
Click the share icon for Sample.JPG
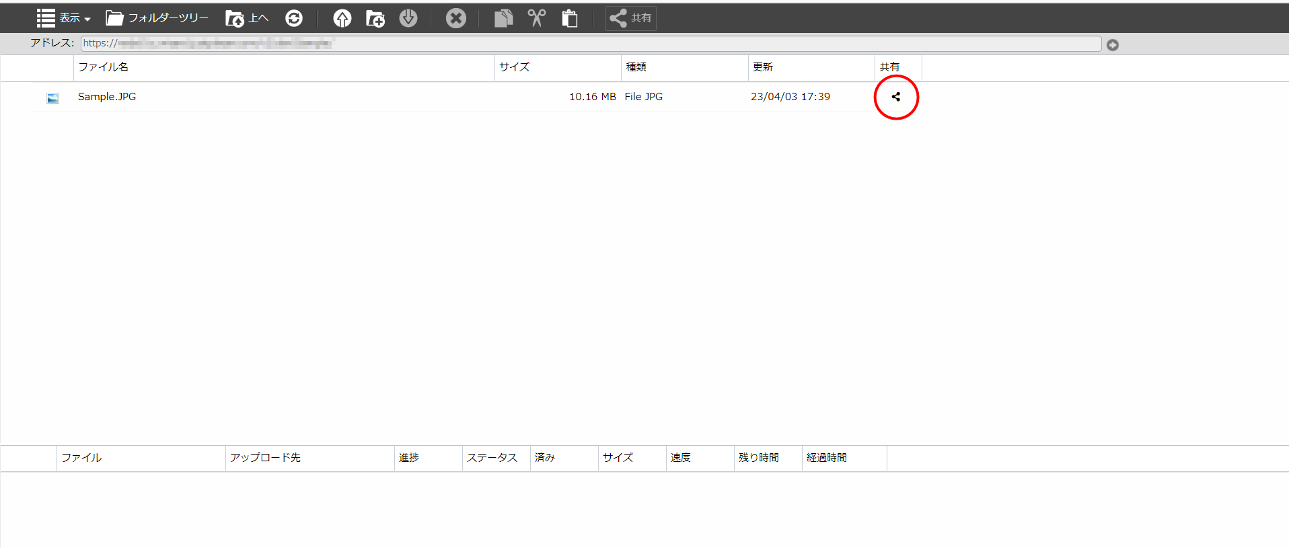[896, 97]
